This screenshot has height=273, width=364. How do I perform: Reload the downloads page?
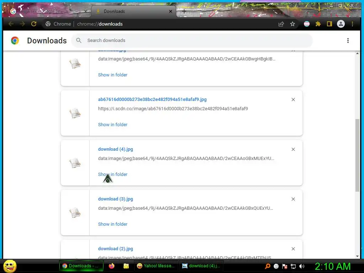pos(34,24)
